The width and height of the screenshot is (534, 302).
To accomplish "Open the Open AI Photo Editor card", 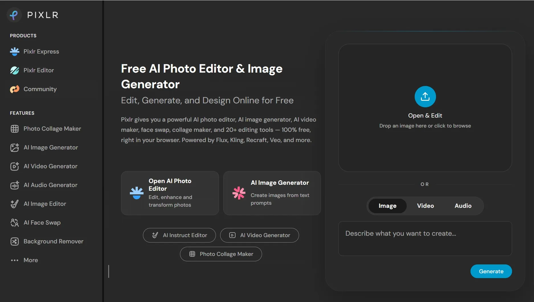I will (x=170, y=193).
